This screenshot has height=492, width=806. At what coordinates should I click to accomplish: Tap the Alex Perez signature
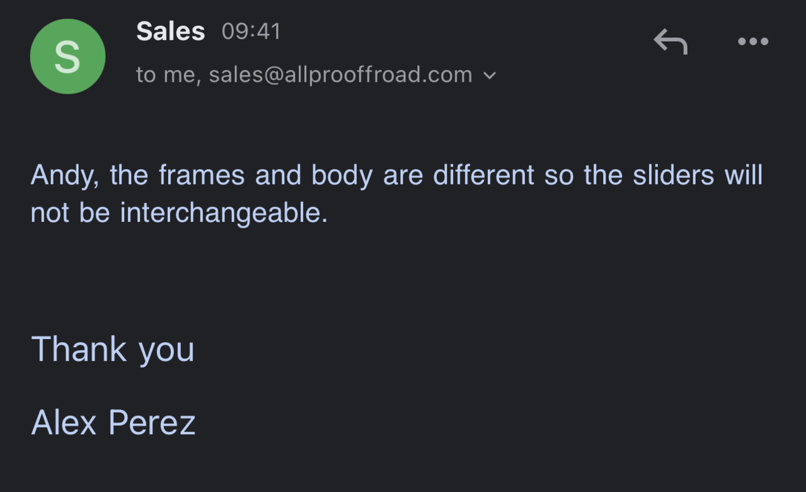point(113,422)
